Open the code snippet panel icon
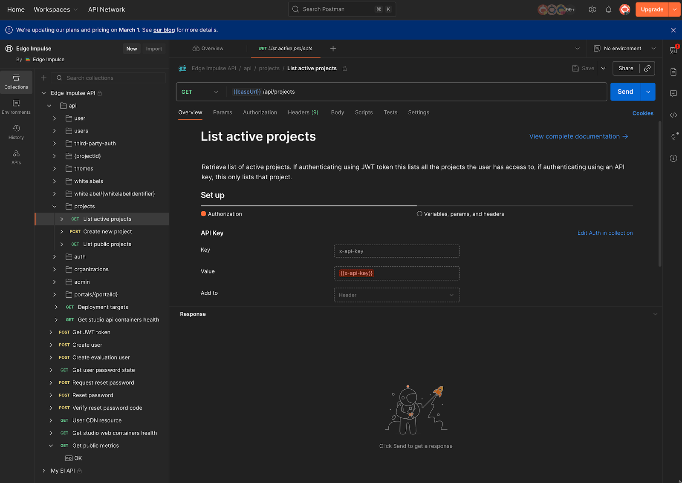Viewport: 682px width, 483px height. tap(673, 115)
